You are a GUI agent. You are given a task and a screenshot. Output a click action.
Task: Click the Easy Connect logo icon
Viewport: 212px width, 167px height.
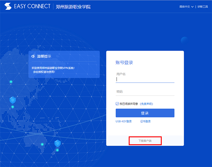pos(8,6)
